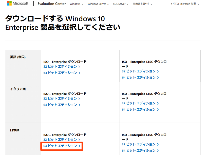
Task: Open the すべての Microsoft 製品 menu
Action: [x=185, y=4]
